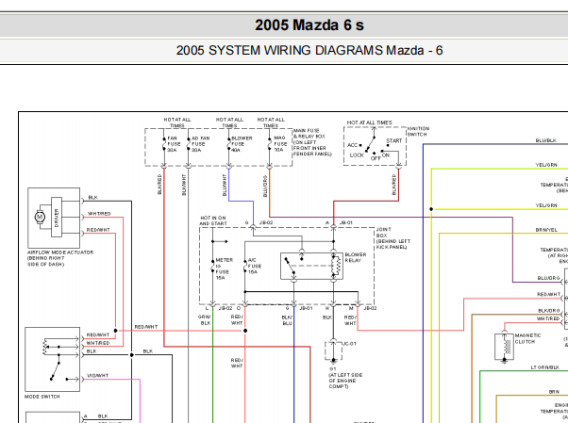Click the "FAN FUSE 30A" label
The width and height of the screenshot is (568, 423).
(x=174, y=144)
